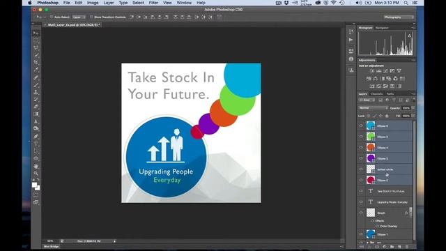Screen dimensions: 446x251
Task: Open the File menu
Action: point(67,3)
